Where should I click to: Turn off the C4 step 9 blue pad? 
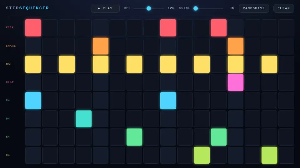tap(168, 100)
